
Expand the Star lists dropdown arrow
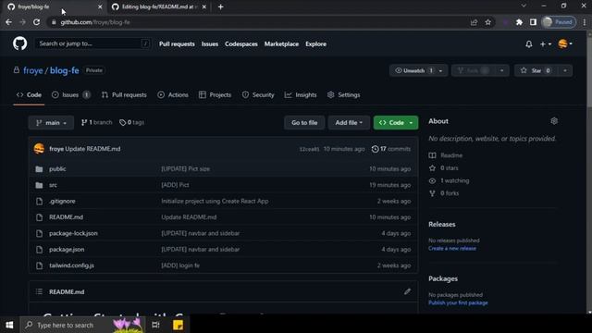[x=565, y=70]
